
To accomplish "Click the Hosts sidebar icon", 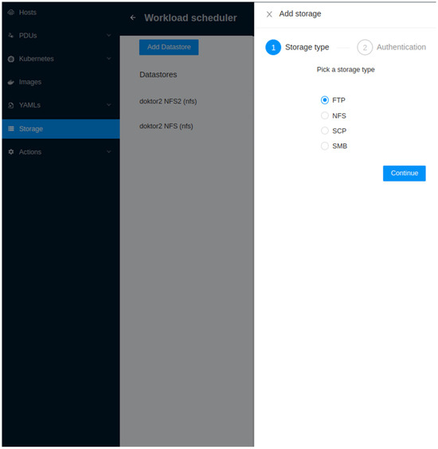I will pyautogui.click(x=11, y=12).
